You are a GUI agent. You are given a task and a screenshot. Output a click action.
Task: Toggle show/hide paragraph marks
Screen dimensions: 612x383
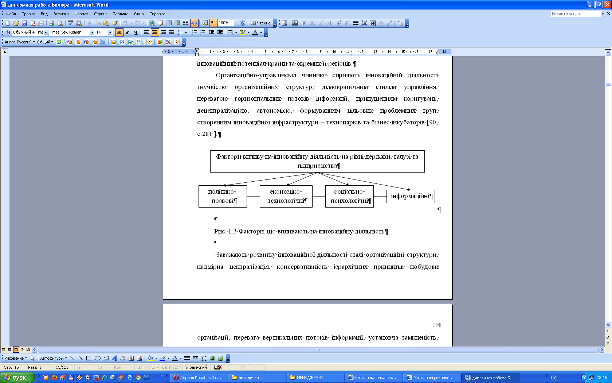[x=213, y=23]
